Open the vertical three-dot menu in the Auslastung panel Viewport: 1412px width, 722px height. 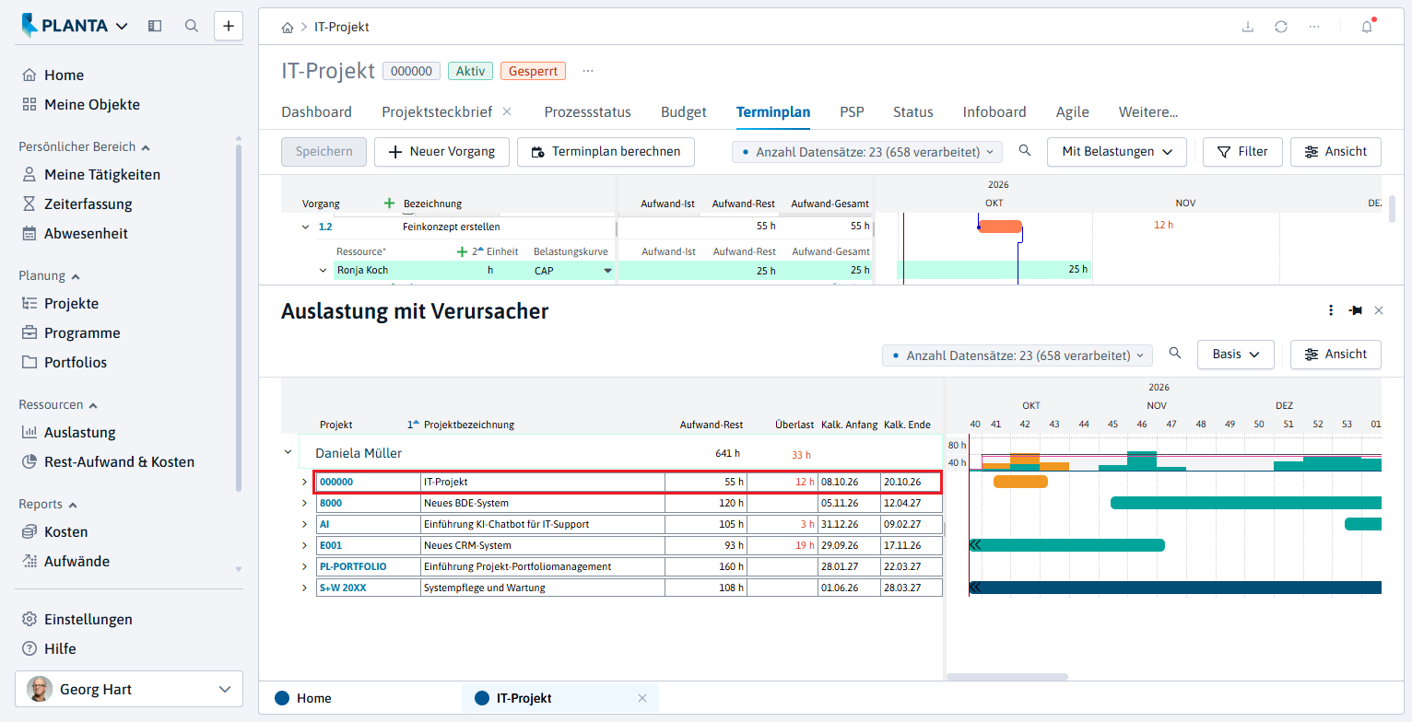click(1331, 310)
